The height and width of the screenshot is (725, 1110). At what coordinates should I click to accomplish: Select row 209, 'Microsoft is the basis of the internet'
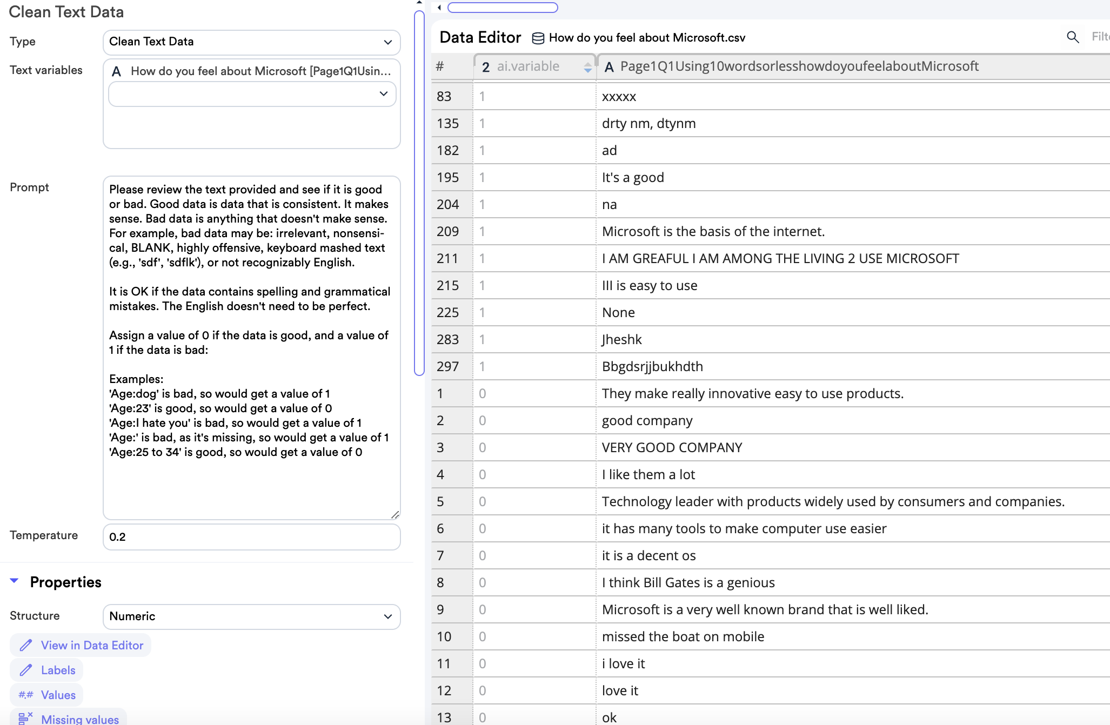[713, 231]
